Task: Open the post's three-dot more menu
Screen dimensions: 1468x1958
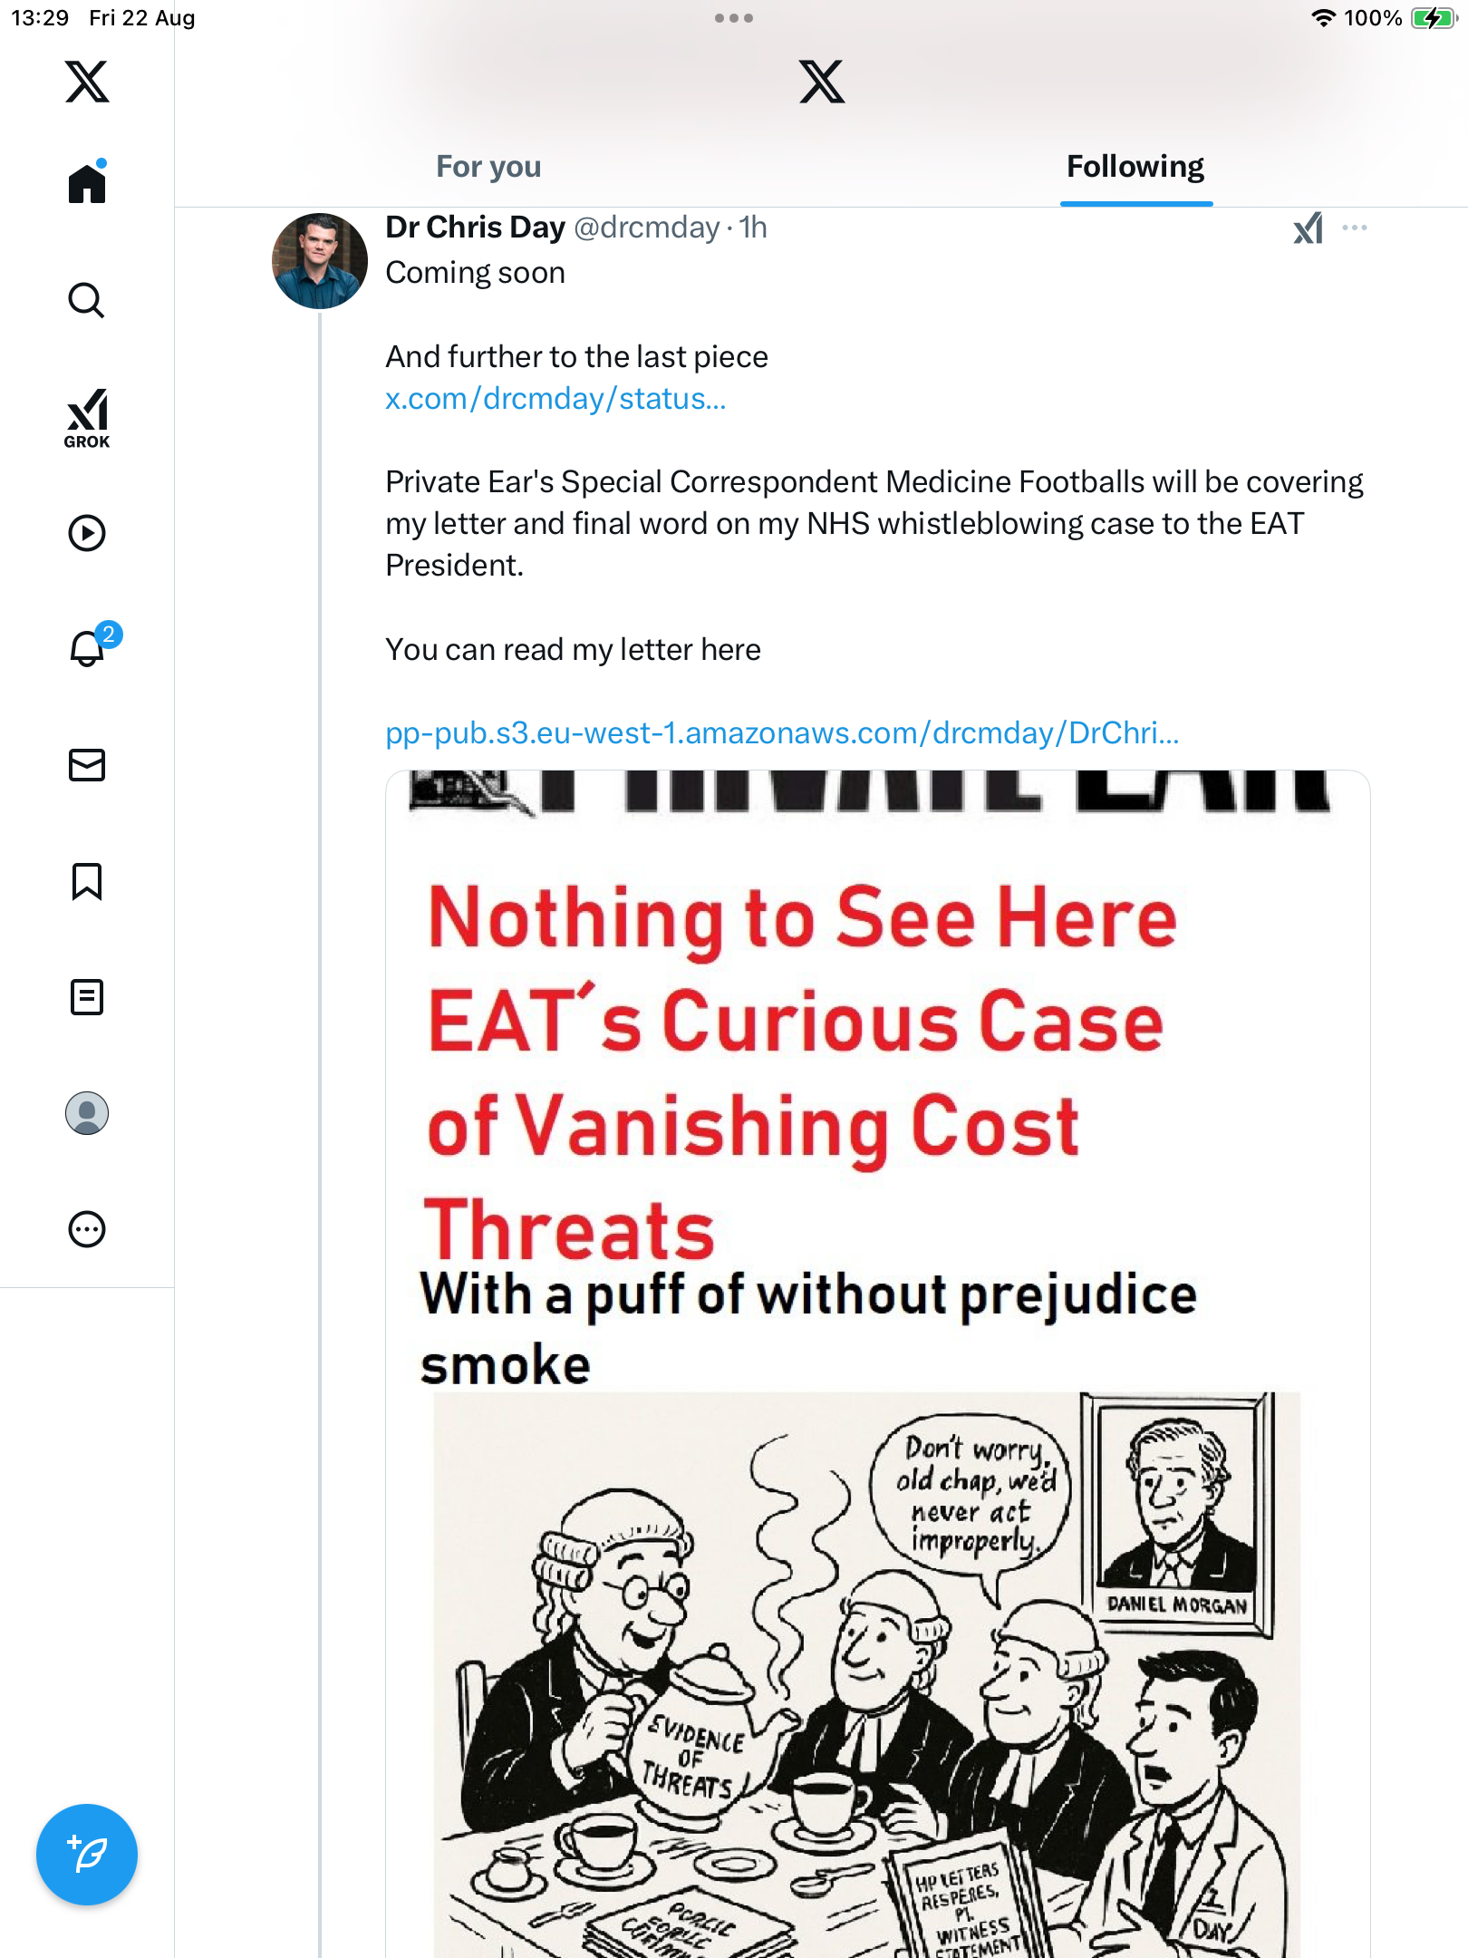Action: click(1355, 228)
